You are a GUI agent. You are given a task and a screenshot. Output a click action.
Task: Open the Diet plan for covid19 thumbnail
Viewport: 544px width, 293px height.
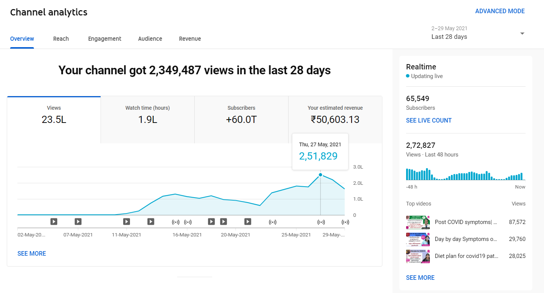(x=418, y=256)
